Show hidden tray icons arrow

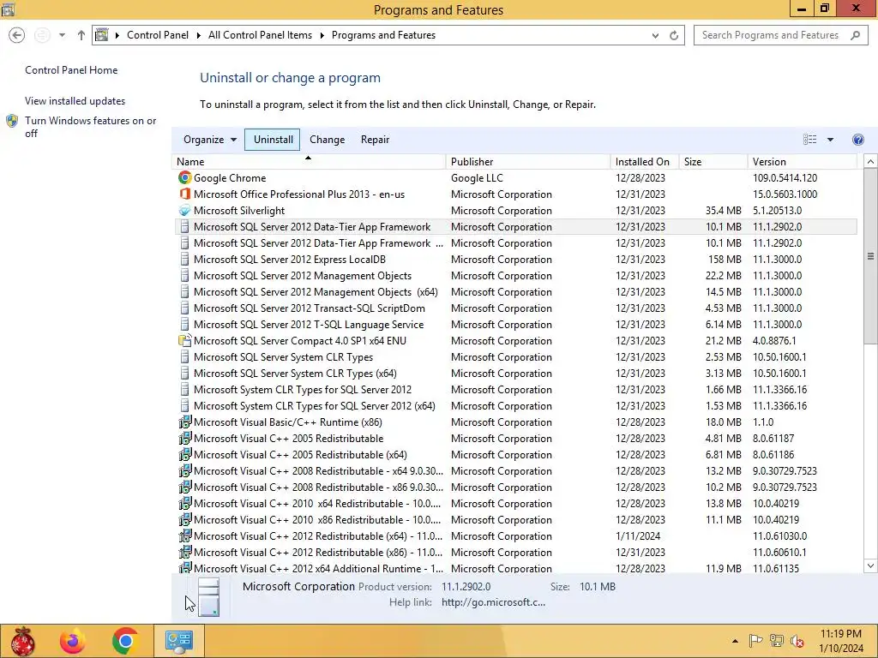click(735, 641)
